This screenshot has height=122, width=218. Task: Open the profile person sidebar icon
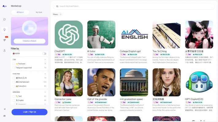click(5, 51)
